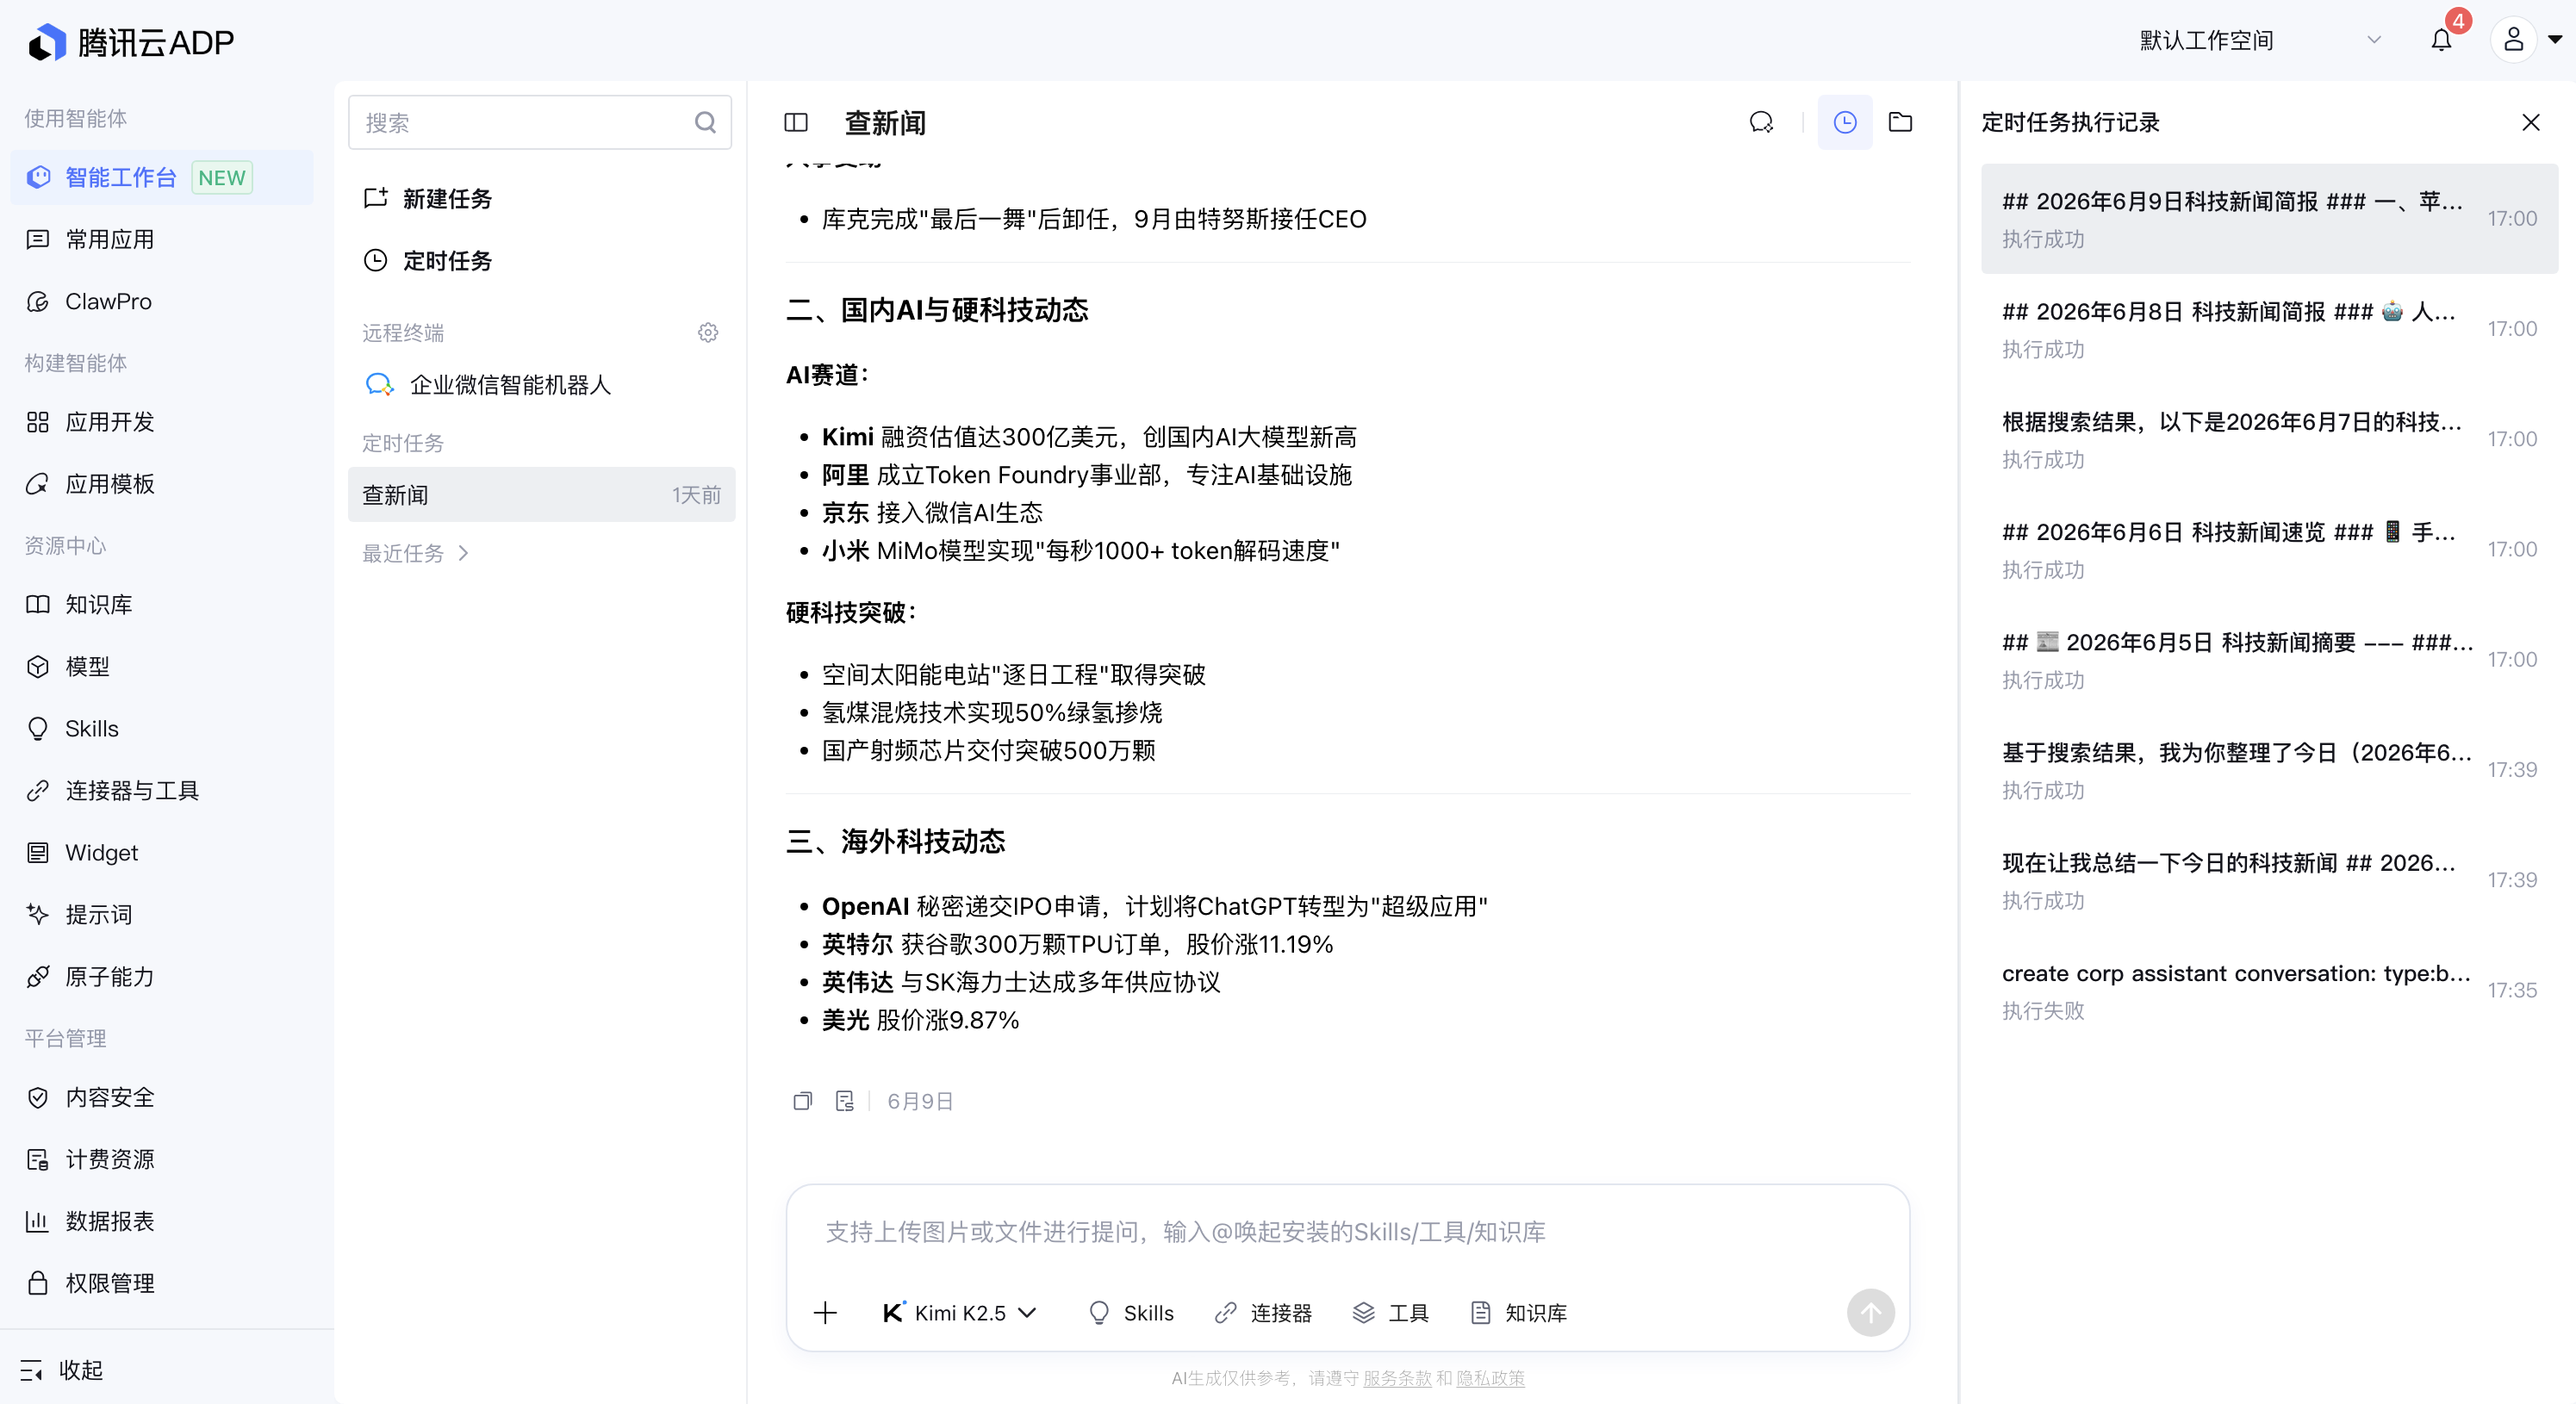Click the Widget icon in sidebar
Image resolution: width=2576 pixels, height=1404 pixels.
38,853
